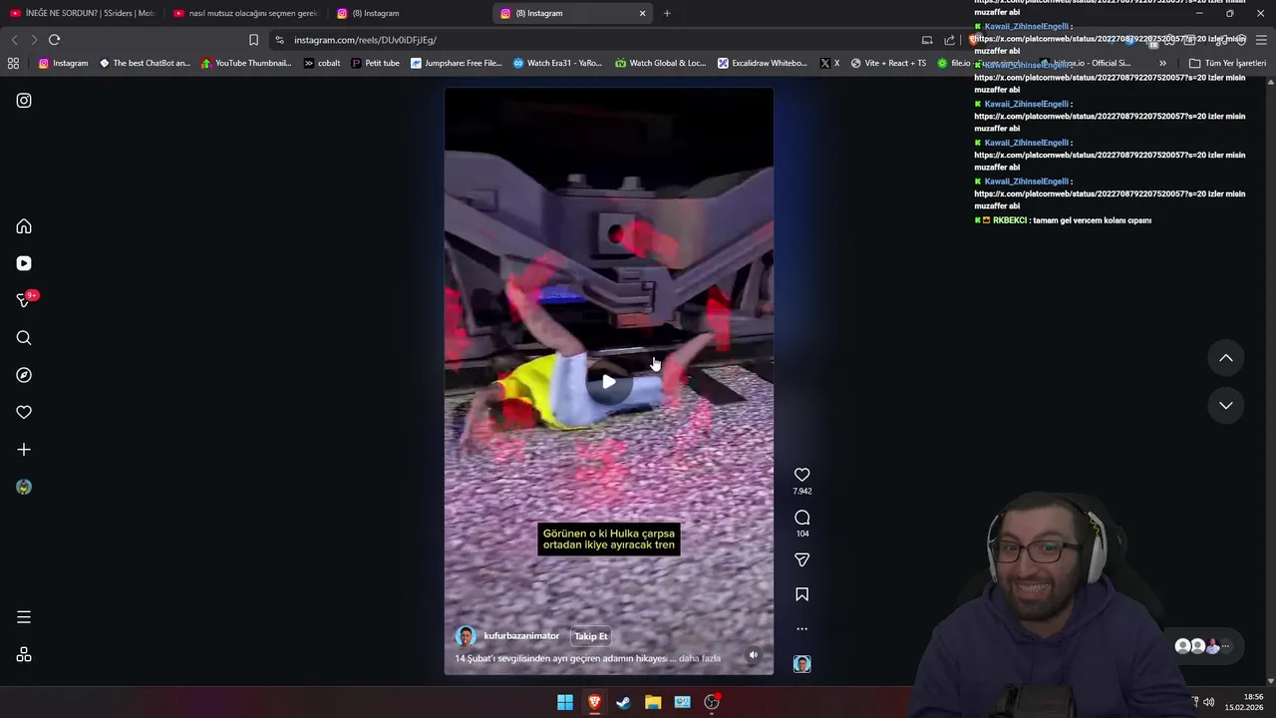Open 'Watch Global & Loc...' bookmark
Image resolution: width=1276 pixels, height=718 pixels.
click(x=660, y=63)
